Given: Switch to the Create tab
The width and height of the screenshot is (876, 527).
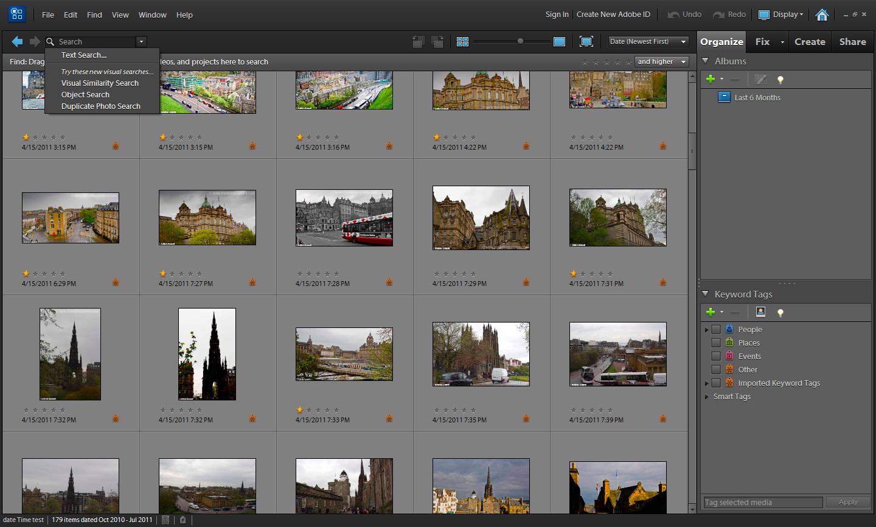Looking at the screenshot, I should click(810, 41).
